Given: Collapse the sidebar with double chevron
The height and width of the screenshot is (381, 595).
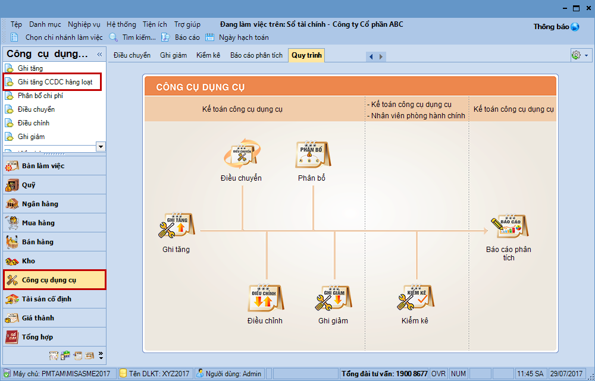Looking at the screenshot, I should coord(99,54).
